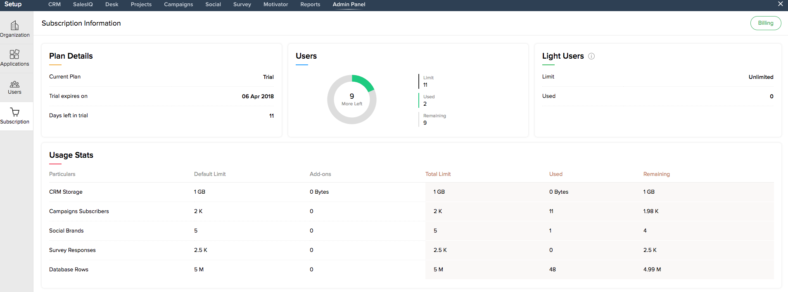This screenshot has height=292, width=788.
Task: Click the Subscription Information heading
Action: coord(81,23)
